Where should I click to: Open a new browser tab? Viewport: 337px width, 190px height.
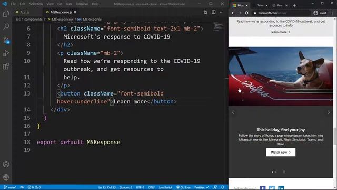pyautogui.click(x=294, y=5)
